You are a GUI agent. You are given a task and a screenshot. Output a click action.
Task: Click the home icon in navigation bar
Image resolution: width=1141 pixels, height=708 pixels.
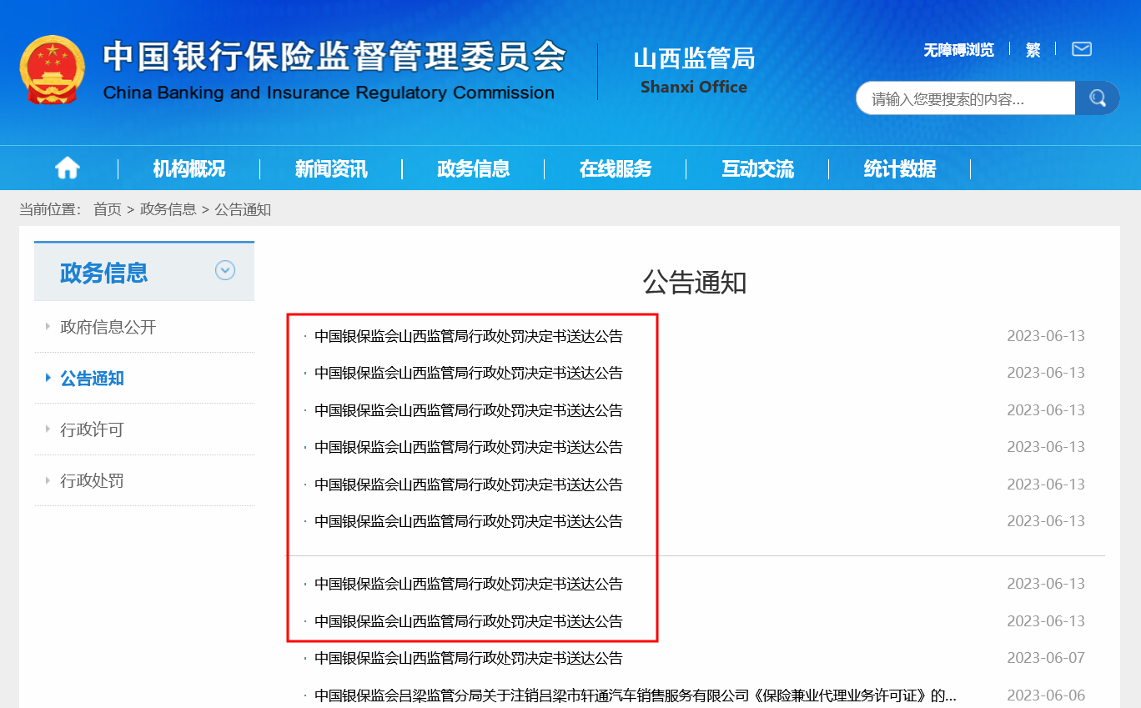[67, 168]
